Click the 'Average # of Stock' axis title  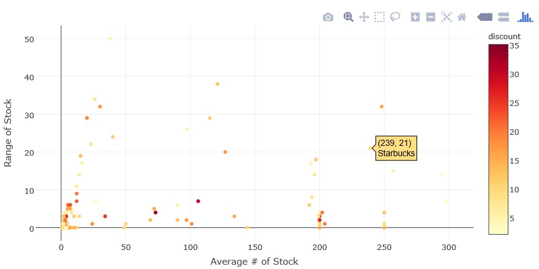tap(254, 262)
